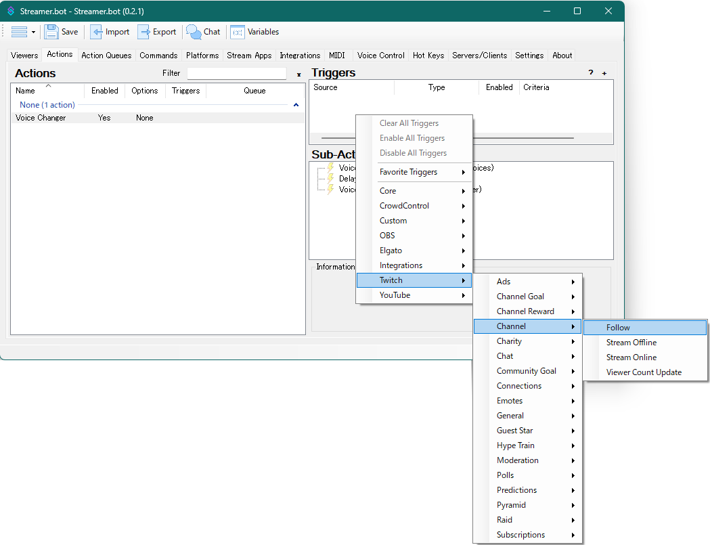The height and width of the screenshot is (545, 710).
Task: Expand the Custom submenu
Action: [414, 221]
